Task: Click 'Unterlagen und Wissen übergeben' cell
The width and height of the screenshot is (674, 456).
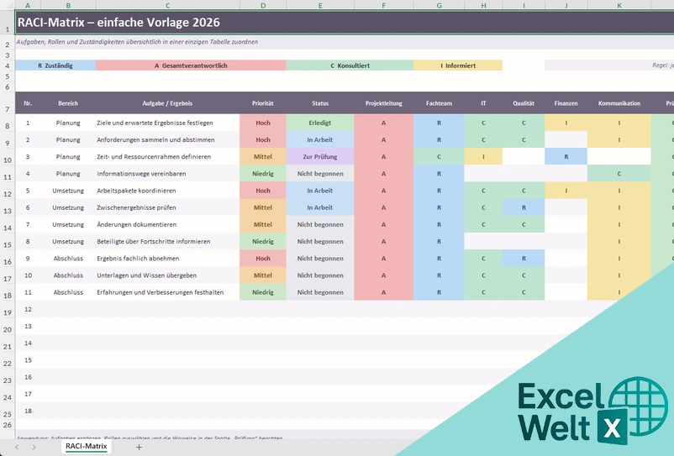Action: [167, 275]
